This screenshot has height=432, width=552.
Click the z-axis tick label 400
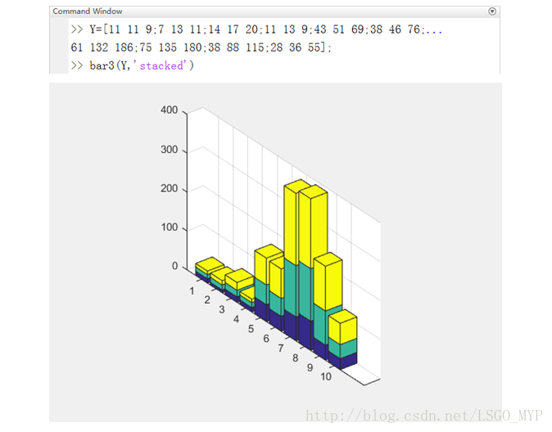tap(169, 110)
